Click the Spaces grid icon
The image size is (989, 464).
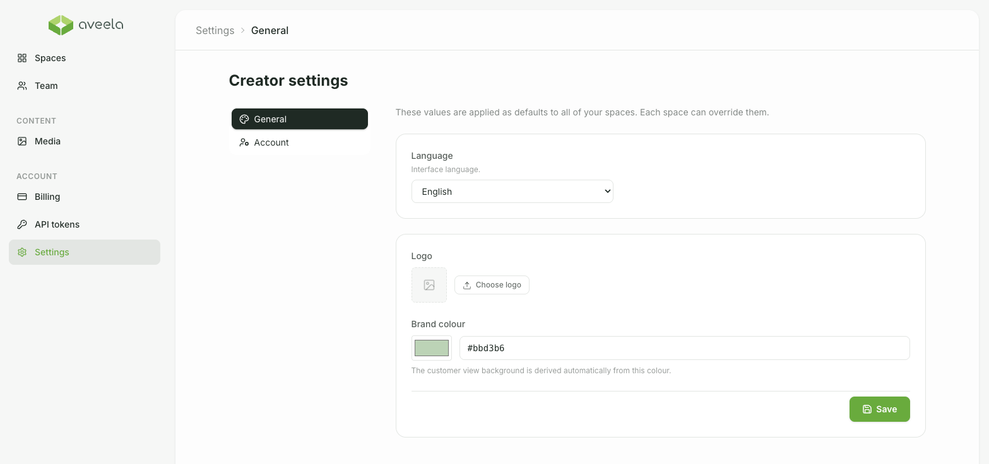point(22,58)
